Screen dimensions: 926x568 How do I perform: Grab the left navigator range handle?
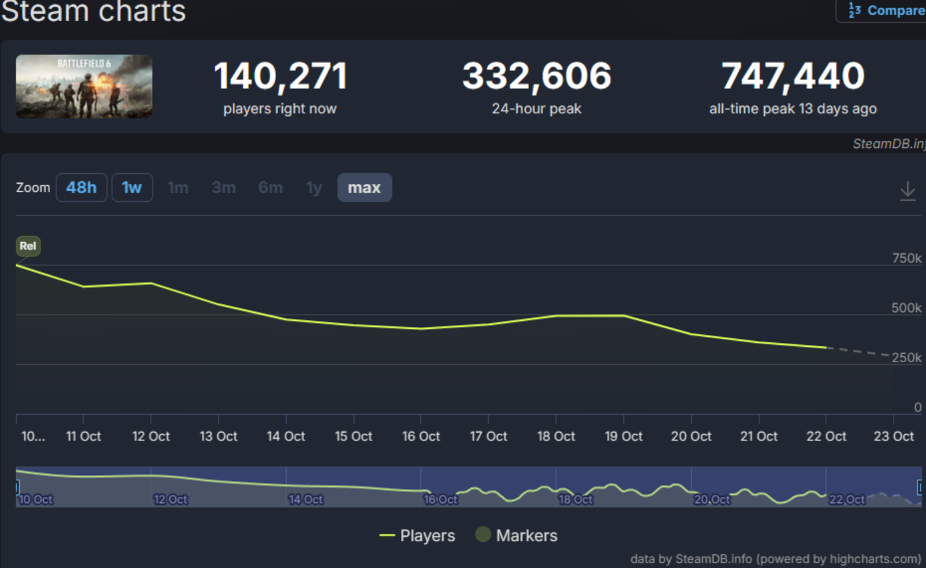(17, 488)
